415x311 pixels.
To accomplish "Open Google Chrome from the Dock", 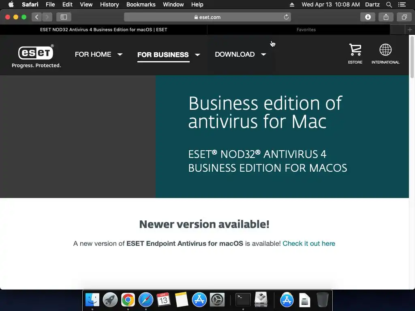I will click(128, 300).
